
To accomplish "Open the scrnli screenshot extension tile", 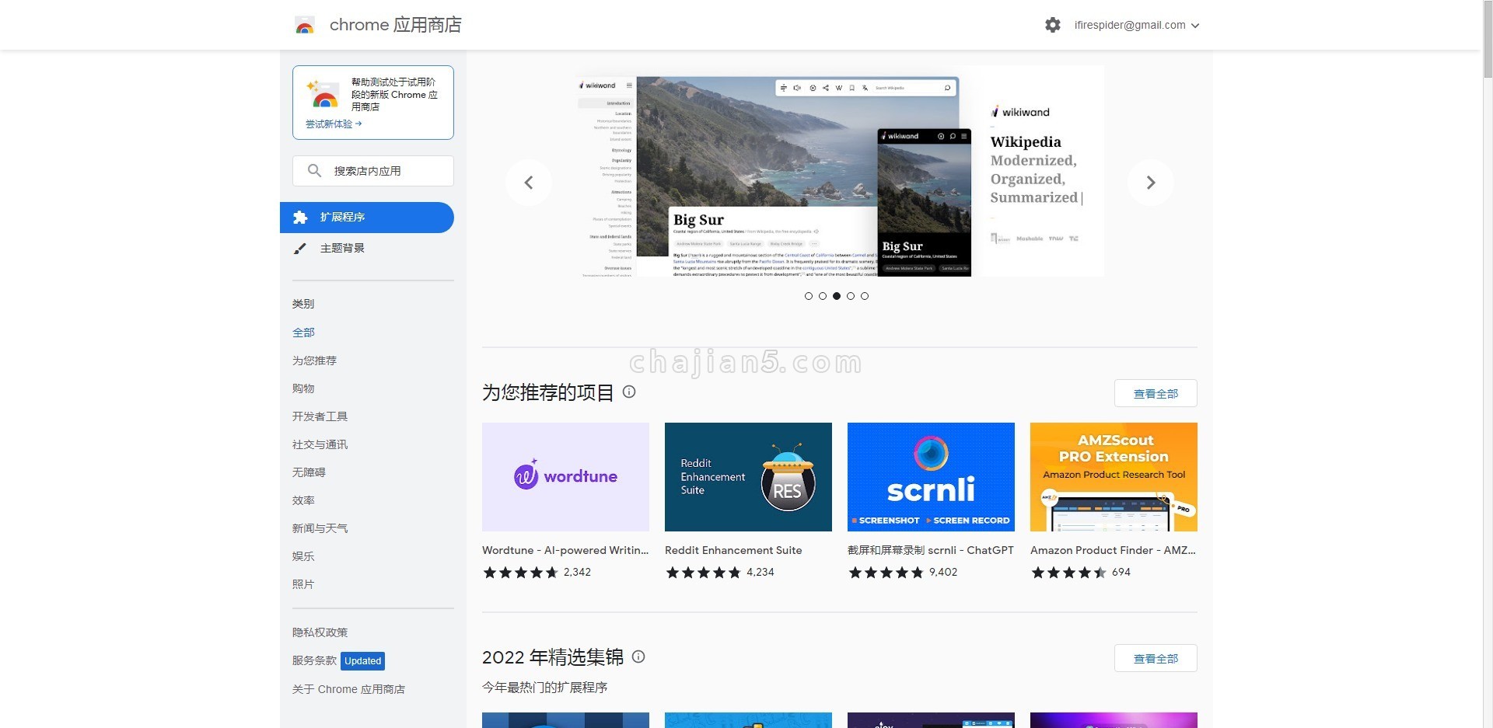I will [931, 477].
